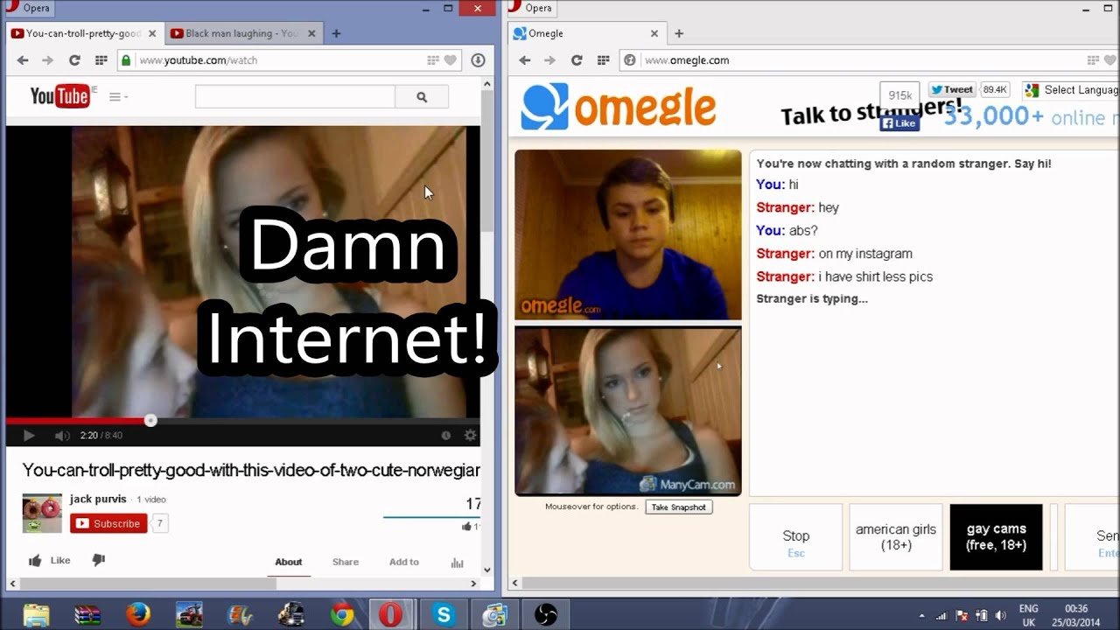Click the YouTube vertical scrollbar up arrow
Screen dimensions: 1120x630
[x=487, y=83]
